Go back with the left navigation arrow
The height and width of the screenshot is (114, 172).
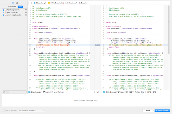pyautogui.click(x=29, y=3)
